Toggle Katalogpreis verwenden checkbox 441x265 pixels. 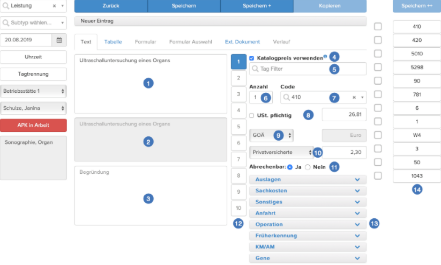pyautogui.click(x=251, y=58)
